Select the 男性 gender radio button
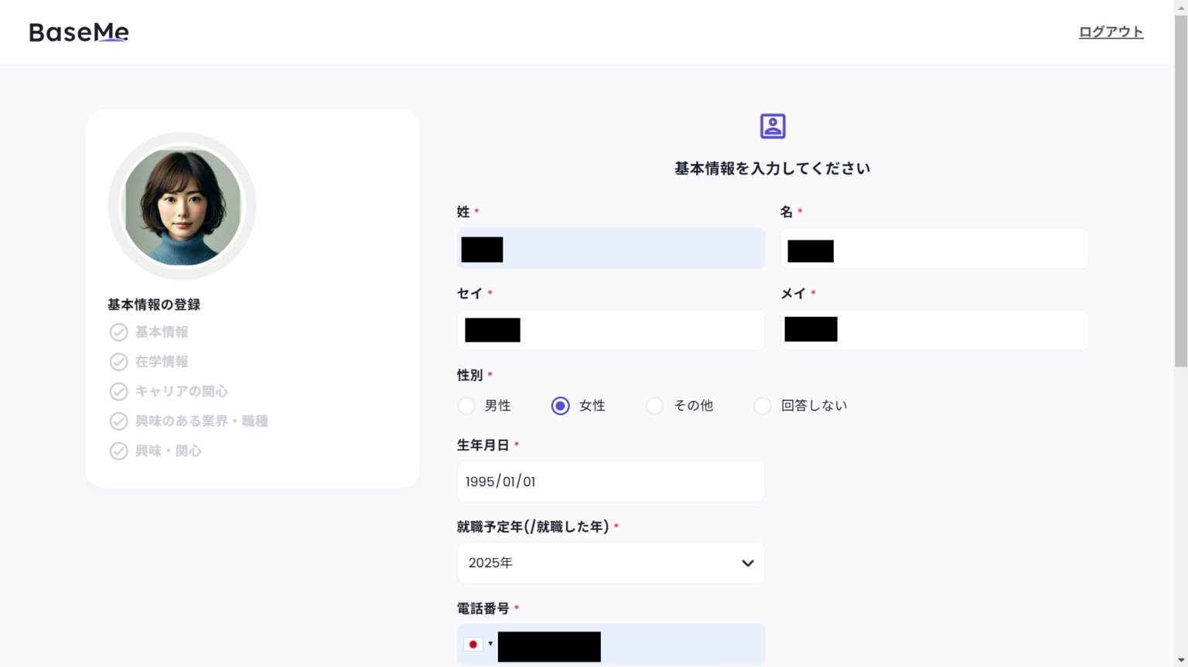The image size is (1188, 667). [466, 406]
